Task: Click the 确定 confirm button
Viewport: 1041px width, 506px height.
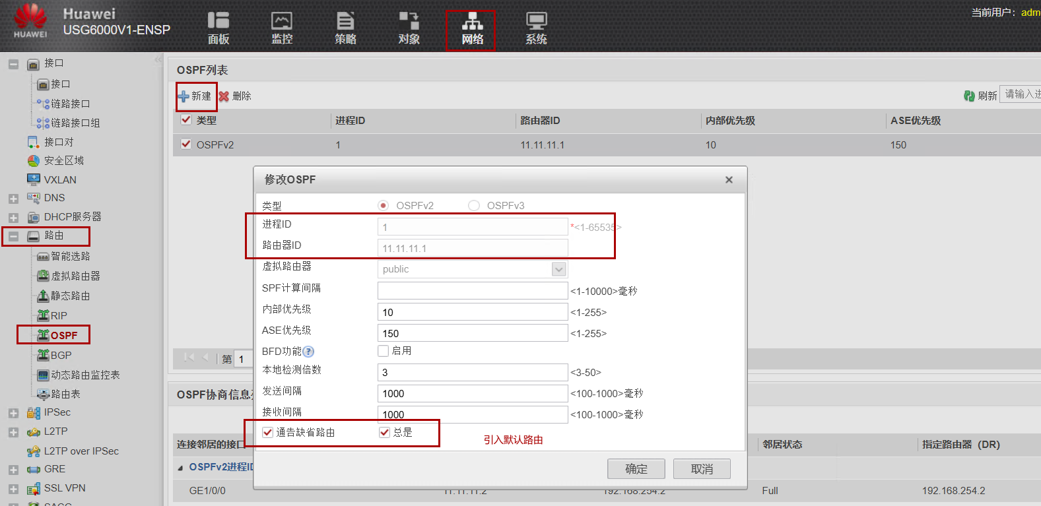Action: click(636, 469)
